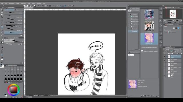The width and height of the screenshot is (183, 102).
Task: Toggle Snap to Ruler in command bar
Action: click(60, 6)
